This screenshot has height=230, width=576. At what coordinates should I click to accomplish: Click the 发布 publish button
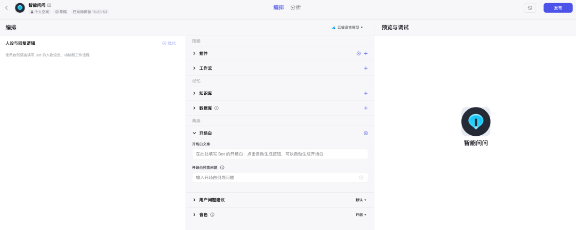tap(558, 7)
